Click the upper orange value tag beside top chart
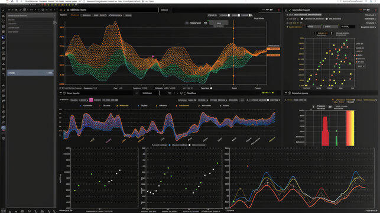Viewport: 380px width, 213px height. (x=273, y=49)
